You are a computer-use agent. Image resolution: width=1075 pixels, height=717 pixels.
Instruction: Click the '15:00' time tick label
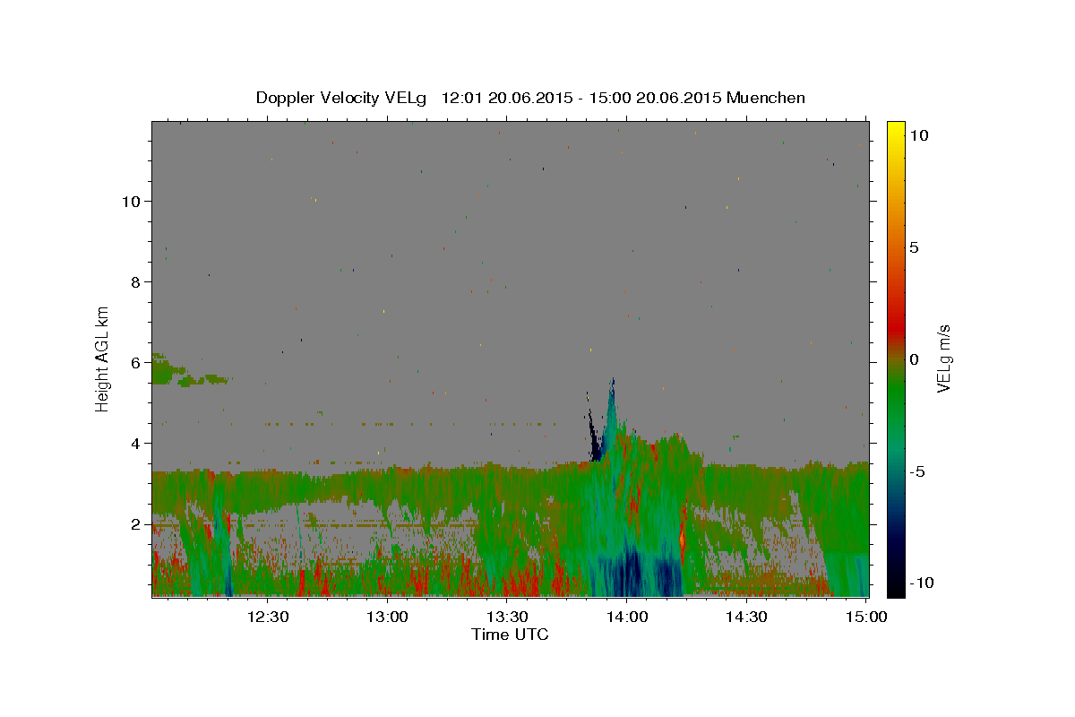(865, 617)
